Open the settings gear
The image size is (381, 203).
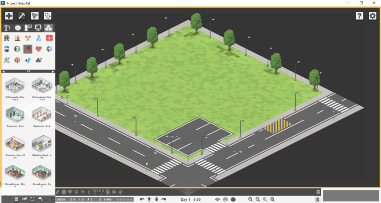(372, 16)
